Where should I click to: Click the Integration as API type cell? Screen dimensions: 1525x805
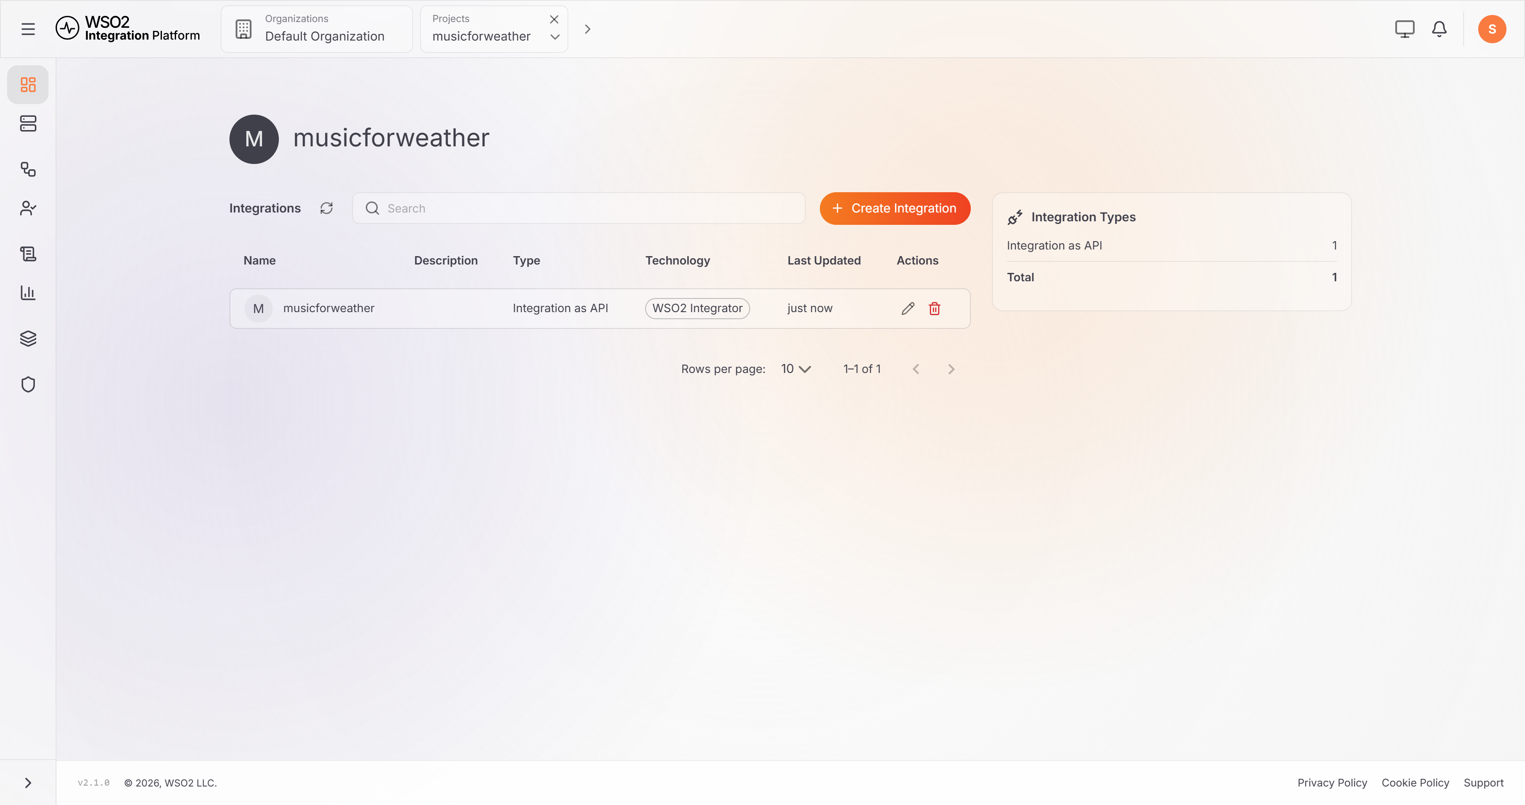click(x=560, y=308)
